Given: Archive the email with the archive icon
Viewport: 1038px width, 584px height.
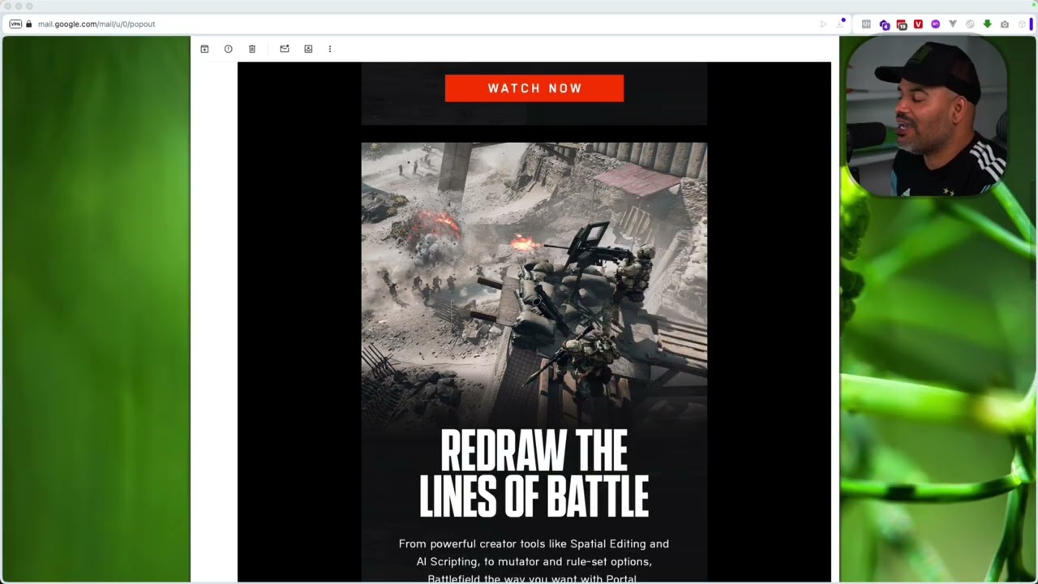Looking at the screenshot, I should 204,49.
